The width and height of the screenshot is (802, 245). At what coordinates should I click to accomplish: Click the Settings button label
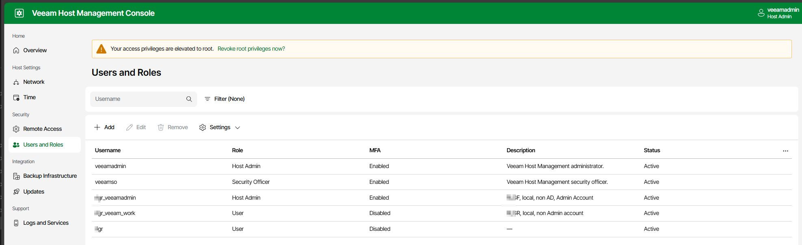pyautogui.click(x=220, y=127)
